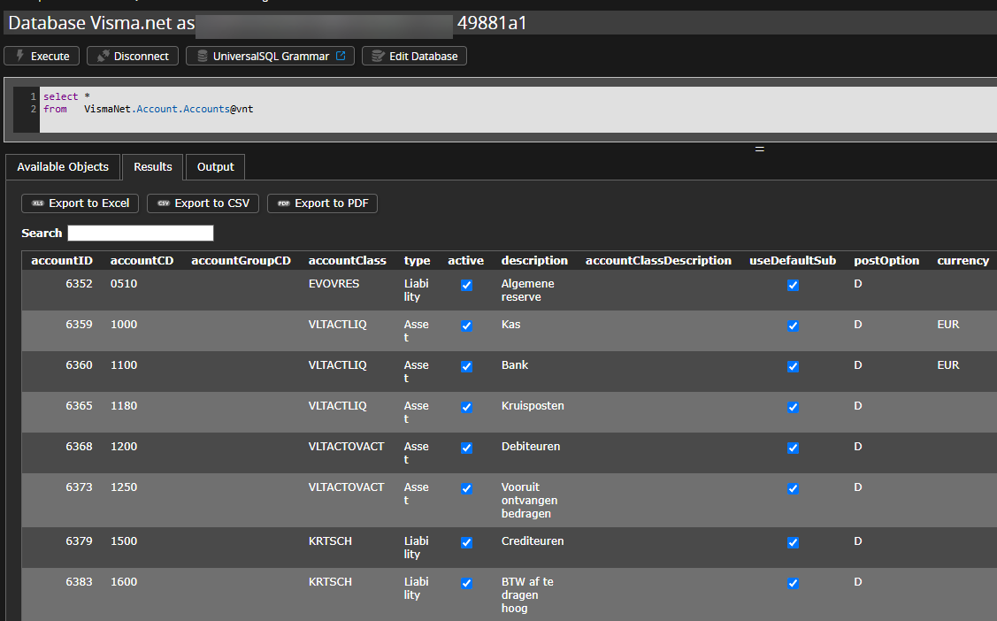Toggle active checkbox for Debiteuren
This screenshot has height=621, width=997.
467,448
